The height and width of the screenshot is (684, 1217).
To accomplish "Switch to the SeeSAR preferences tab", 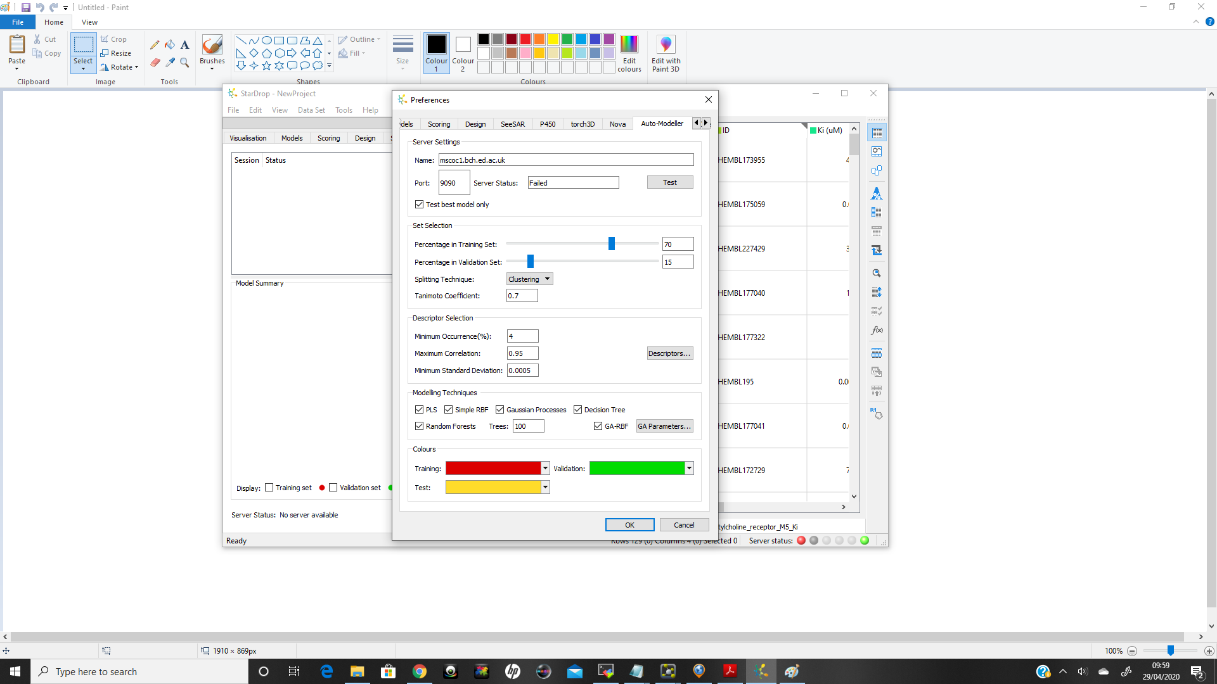I will point(513,124).
